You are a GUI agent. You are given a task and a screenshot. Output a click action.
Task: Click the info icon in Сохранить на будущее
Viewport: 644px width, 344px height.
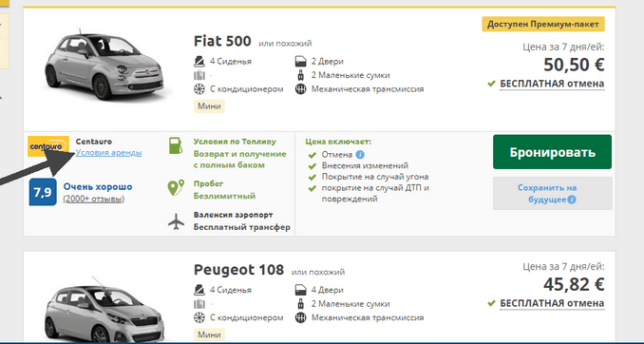click(572, 200)
